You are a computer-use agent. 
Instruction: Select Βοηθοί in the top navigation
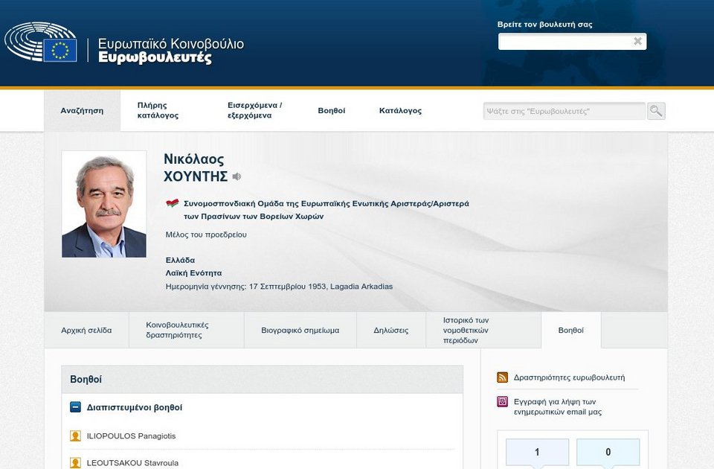tap(332, 110)
